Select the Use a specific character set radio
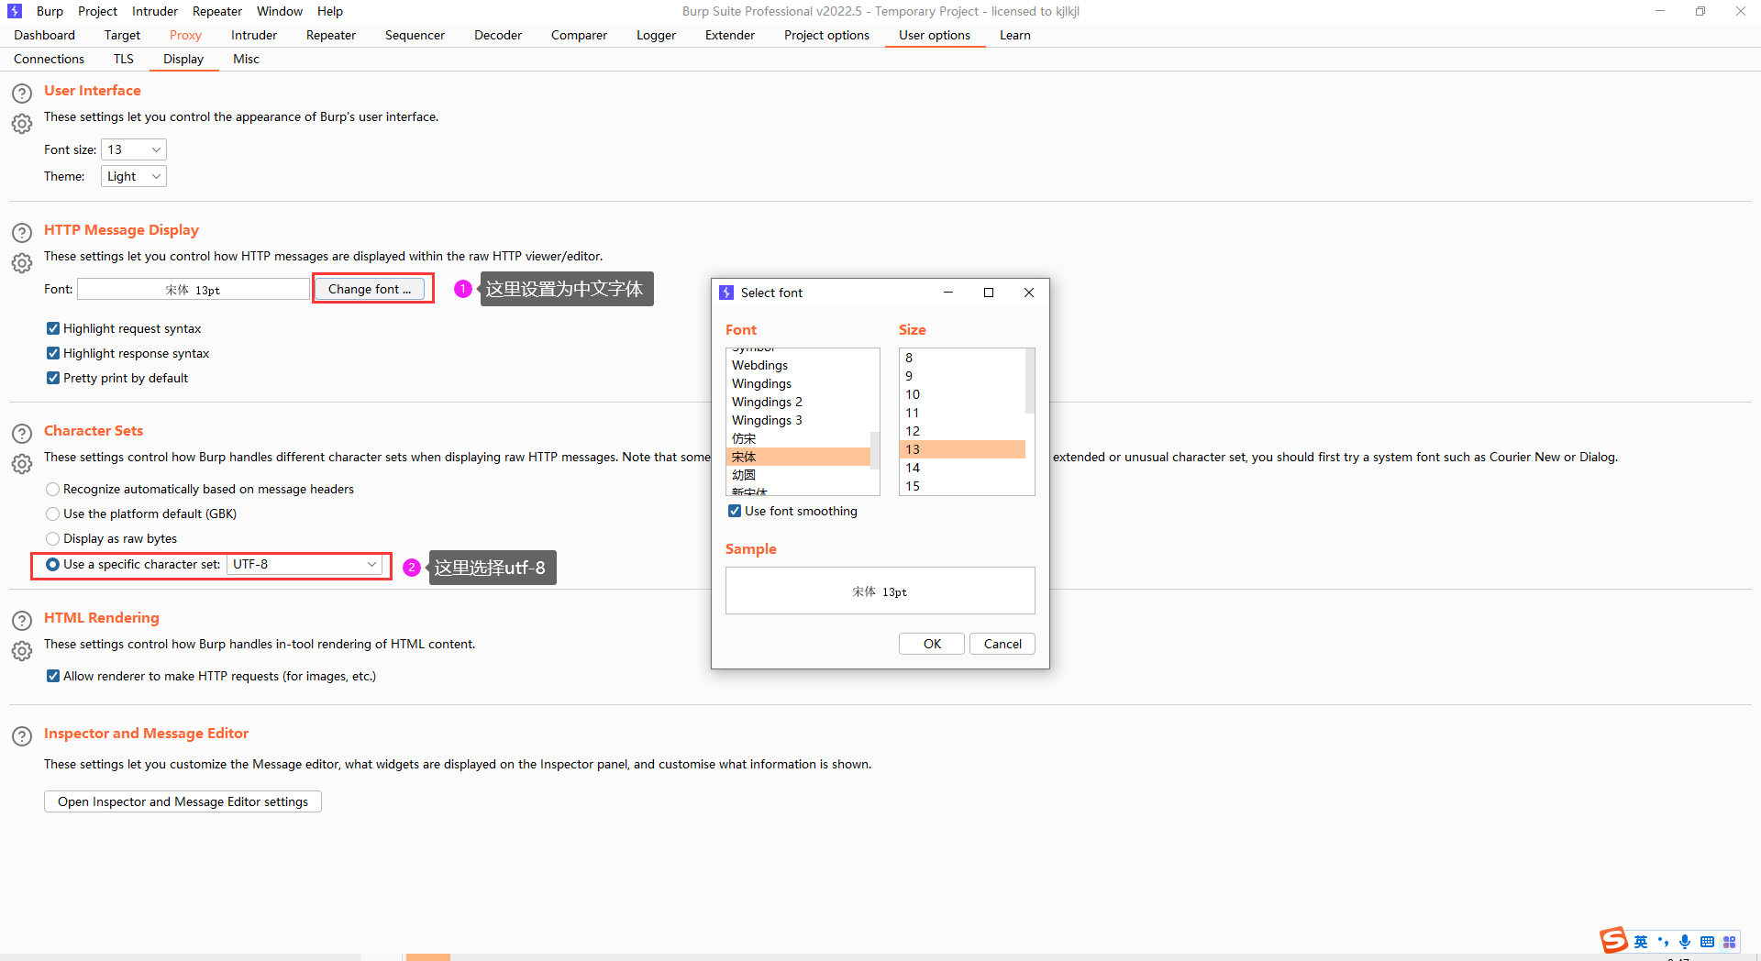The image size is (1761, 961). [x=53, y=564]
